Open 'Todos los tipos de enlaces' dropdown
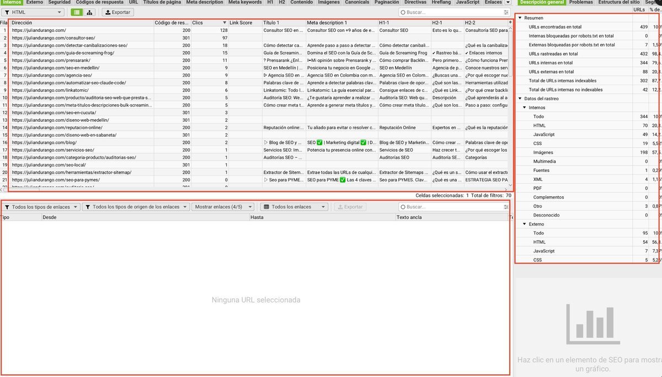Image resolution: width=662 pixels, height=377 pixels. click(x=42, y=207)
